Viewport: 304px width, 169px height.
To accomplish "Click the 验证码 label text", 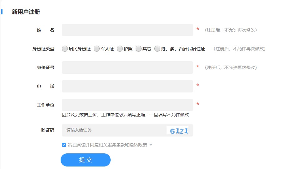I will pos(48,130).
